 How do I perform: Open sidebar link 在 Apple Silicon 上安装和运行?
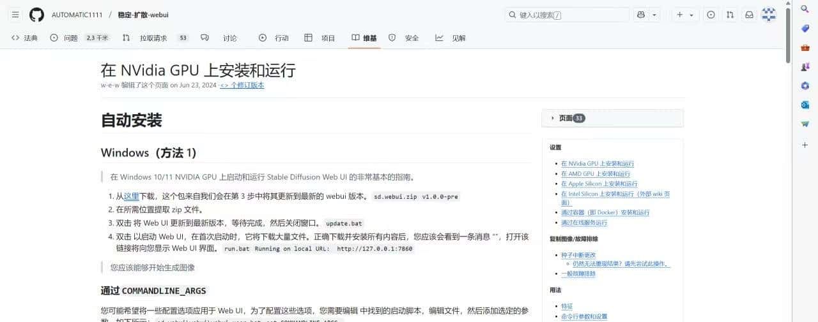tap(599, 184)
